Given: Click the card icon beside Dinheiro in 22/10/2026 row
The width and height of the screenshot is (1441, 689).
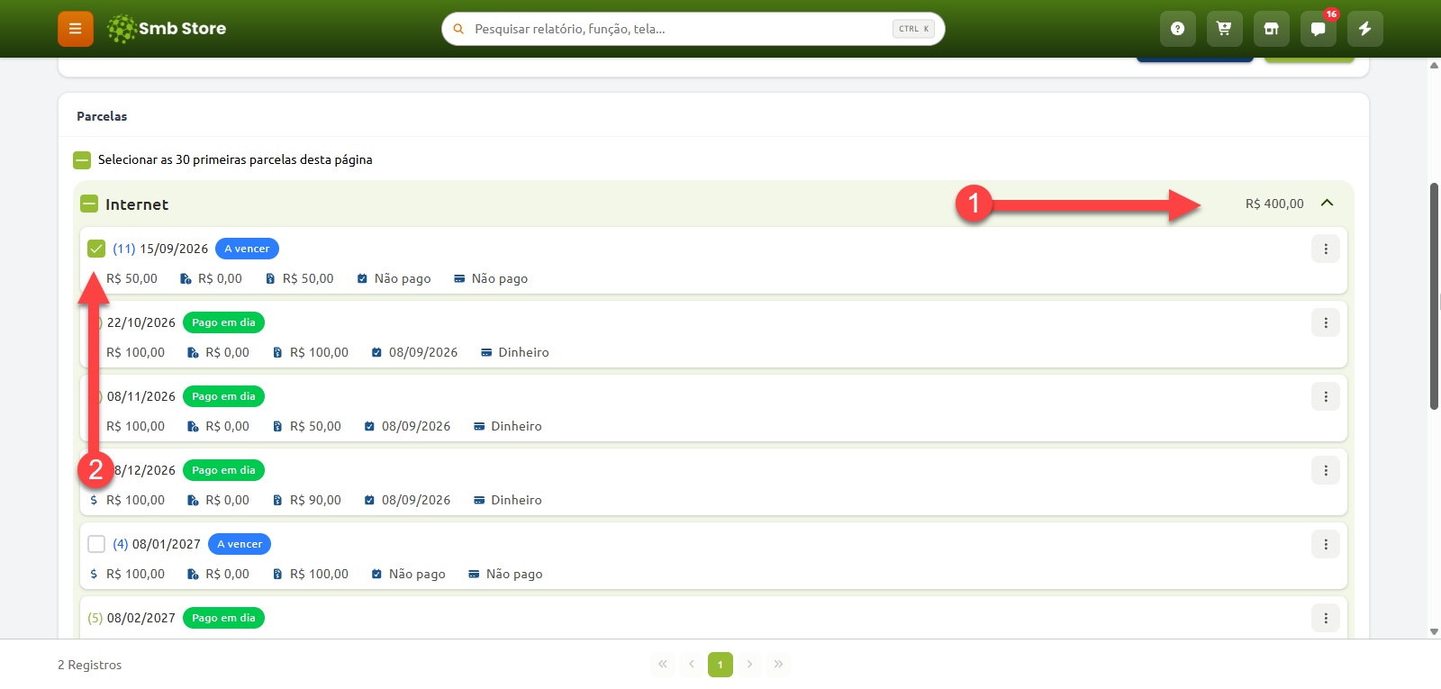Looking at the screenshot, I should (486, 352).
